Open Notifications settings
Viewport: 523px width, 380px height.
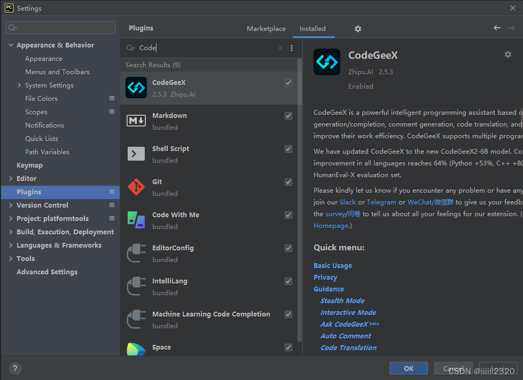pos(45,125)
